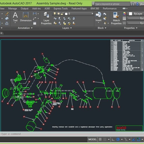Open the Output ribbon tab
Viewport: 144px width, 144px height.
tap(24, 9)
